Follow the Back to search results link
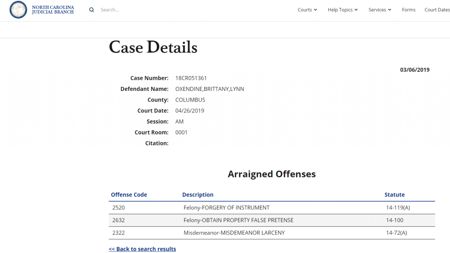 click(142, 249)
